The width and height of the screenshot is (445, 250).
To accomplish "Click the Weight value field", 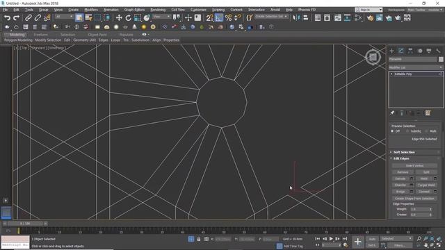I will click(420, 209).
